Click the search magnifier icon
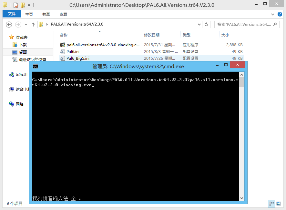This screenshot has height=210, width=286. 275,24
